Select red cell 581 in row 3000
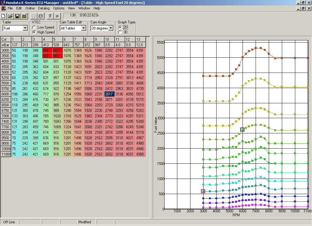This screenshot has width=312, height=226. [x=47, y=50]
